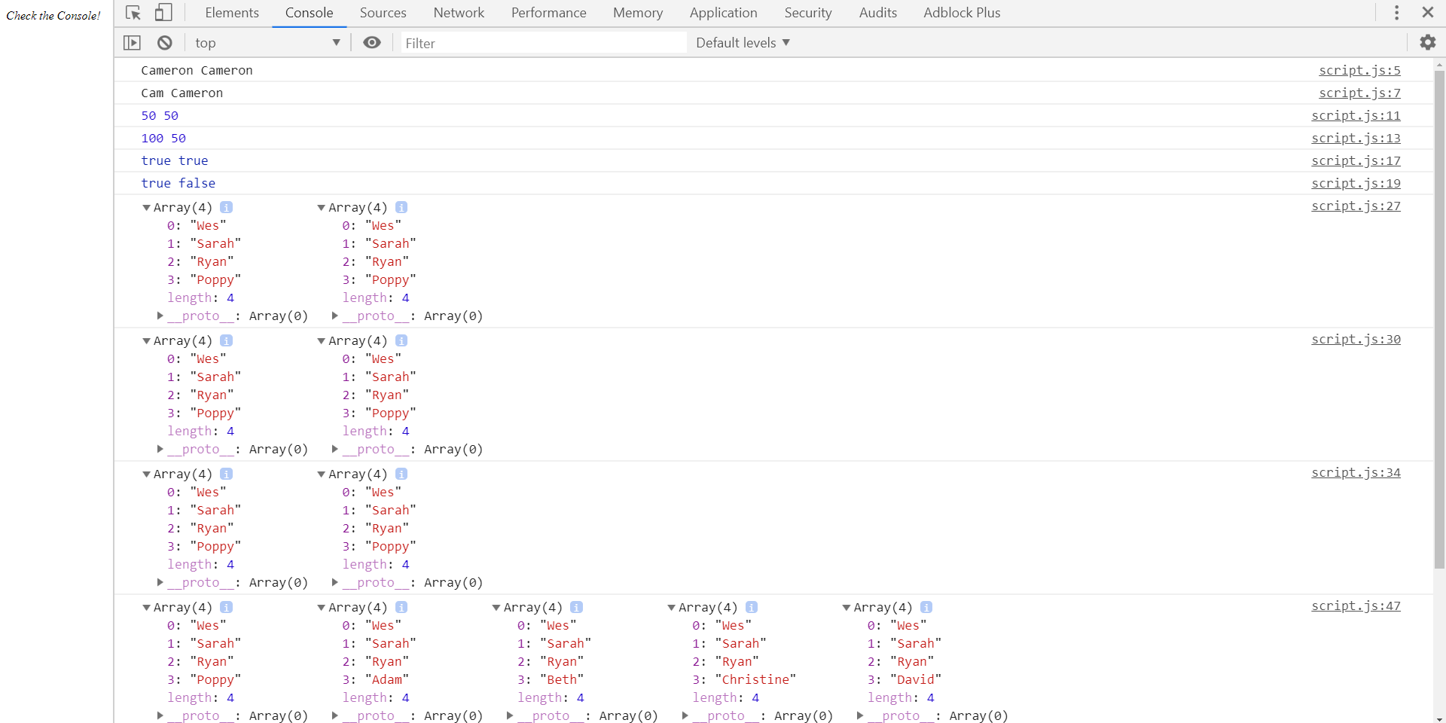Open the script.js:11 source link
The width and height of the screenshot is (1446, 723).
click(x=1356, y=115)
